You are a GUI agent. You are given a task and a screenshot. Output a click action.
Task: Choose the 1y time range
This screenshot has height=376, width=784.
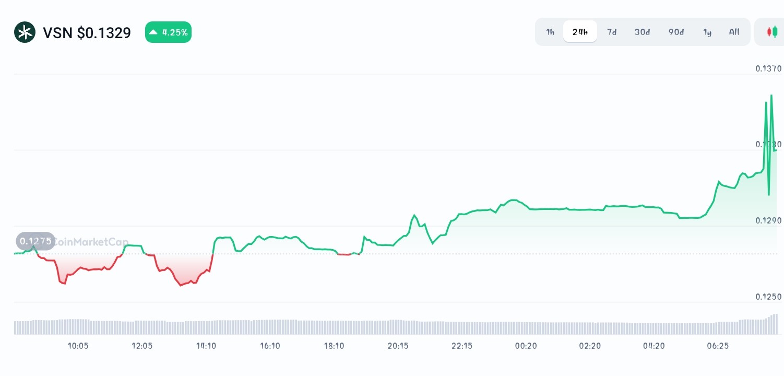pos(707,32)
